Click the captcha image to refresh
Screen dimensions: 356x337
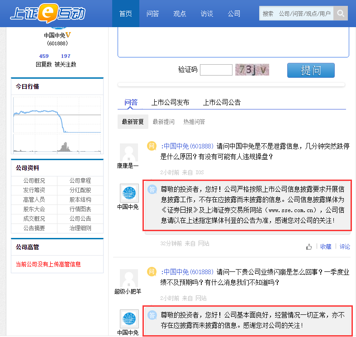click(x=252, y=70)
